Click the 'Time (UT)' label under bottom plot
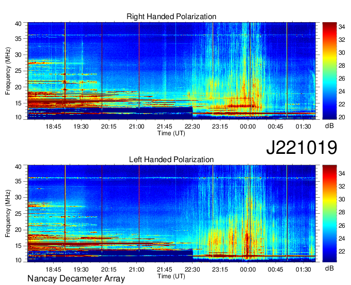351x285 pixels. pos(171,276)
